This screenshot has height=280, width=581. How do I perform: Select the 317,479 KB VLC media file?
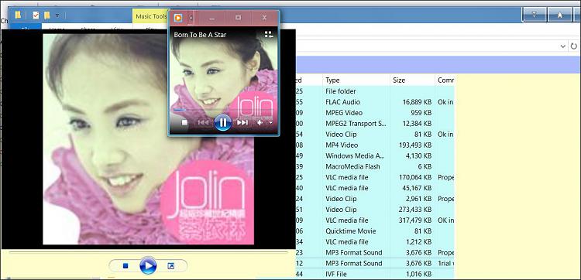click(375, 220)
